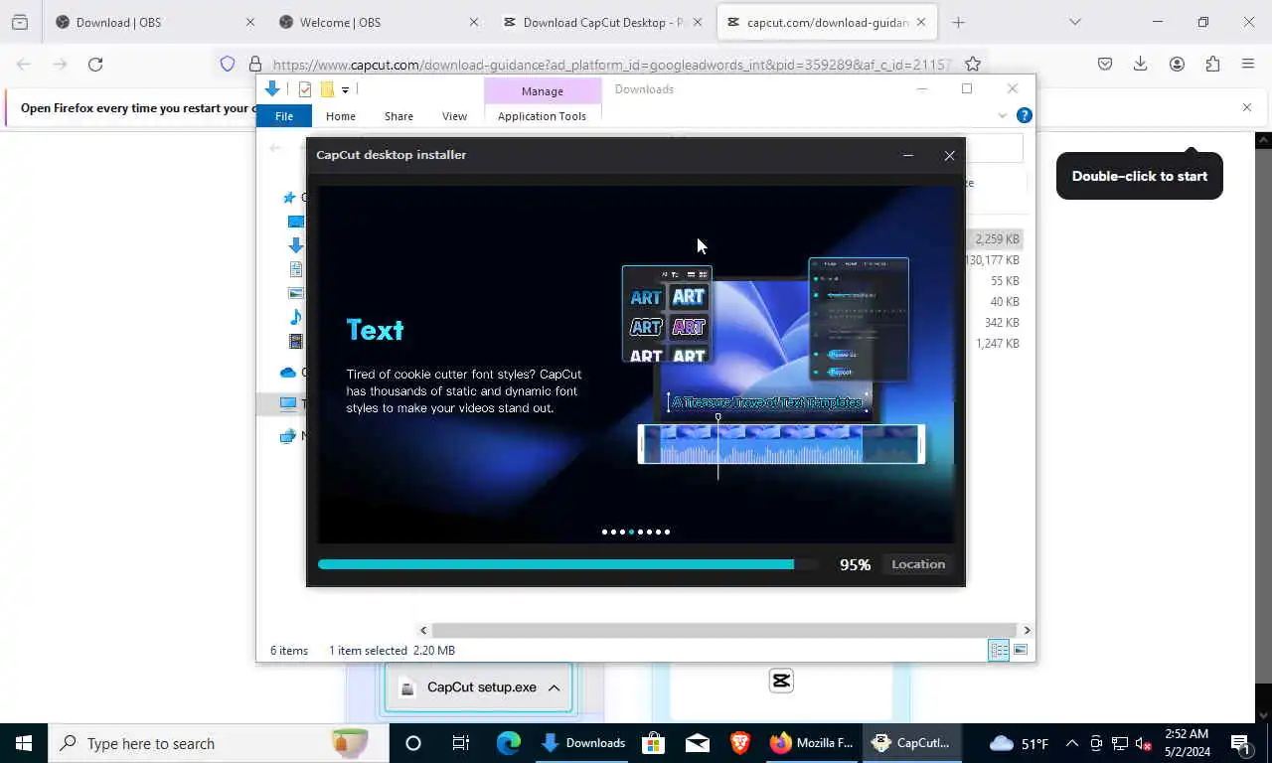
Task: Open Task View on the taskbar
Action: coord(461,743)
